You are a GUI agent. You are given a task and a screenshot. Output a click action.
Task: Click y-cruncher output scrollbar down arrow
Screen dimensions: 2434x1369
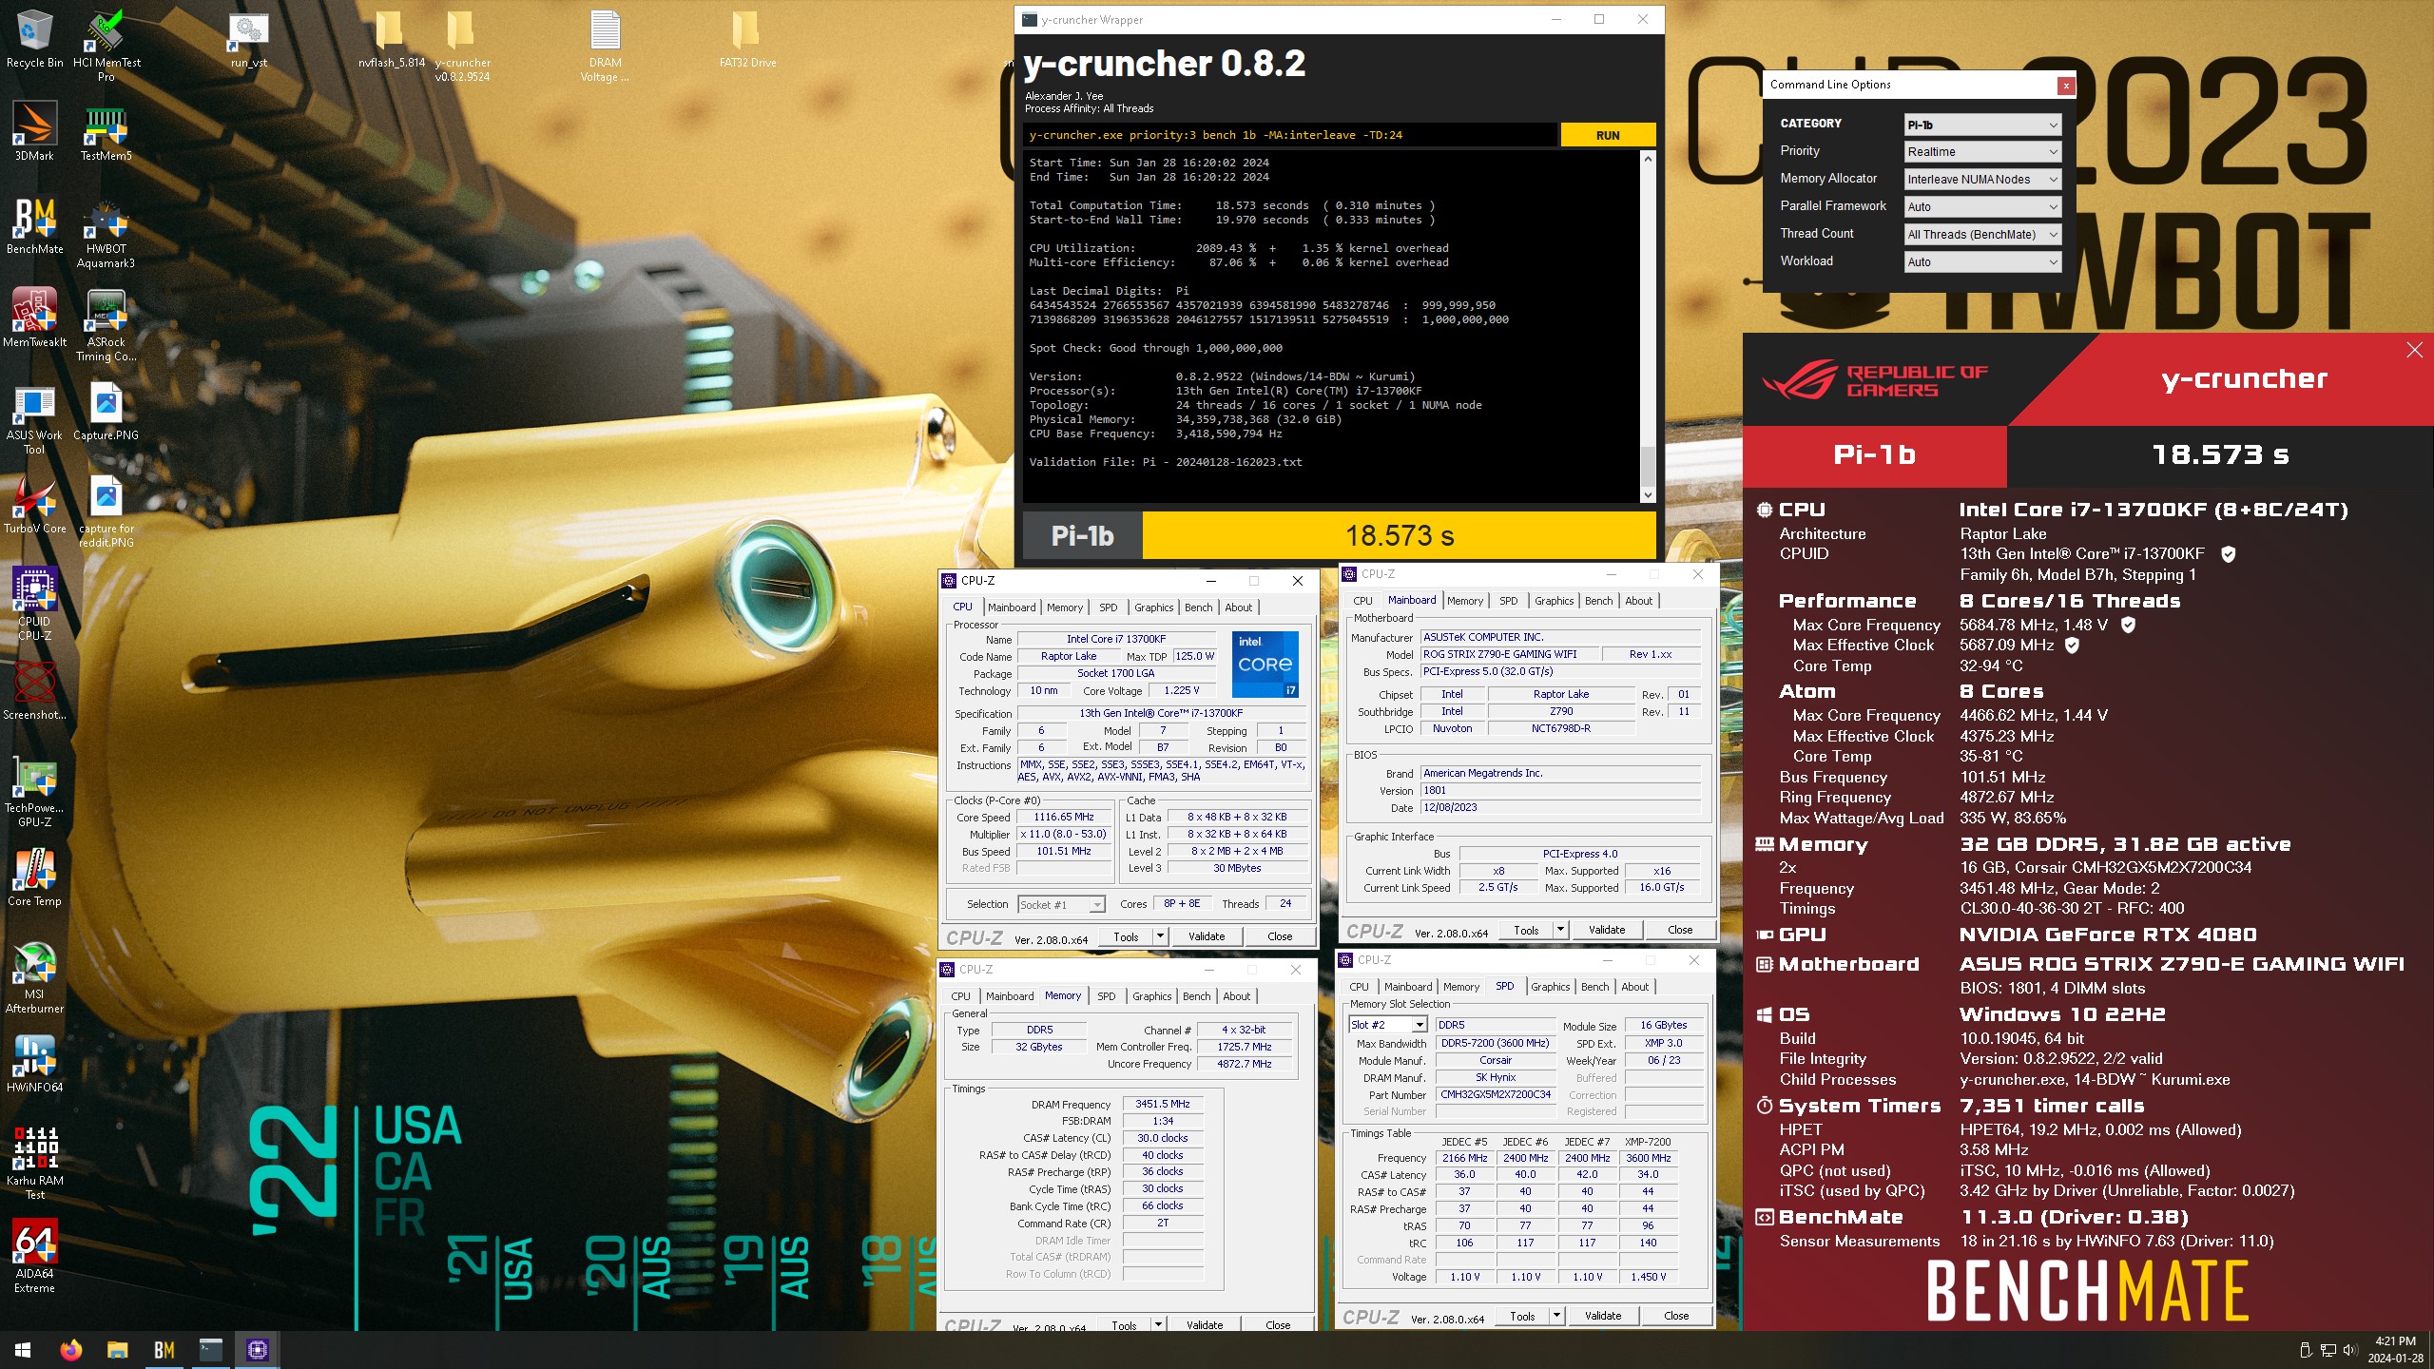[x=1648, y=495]
